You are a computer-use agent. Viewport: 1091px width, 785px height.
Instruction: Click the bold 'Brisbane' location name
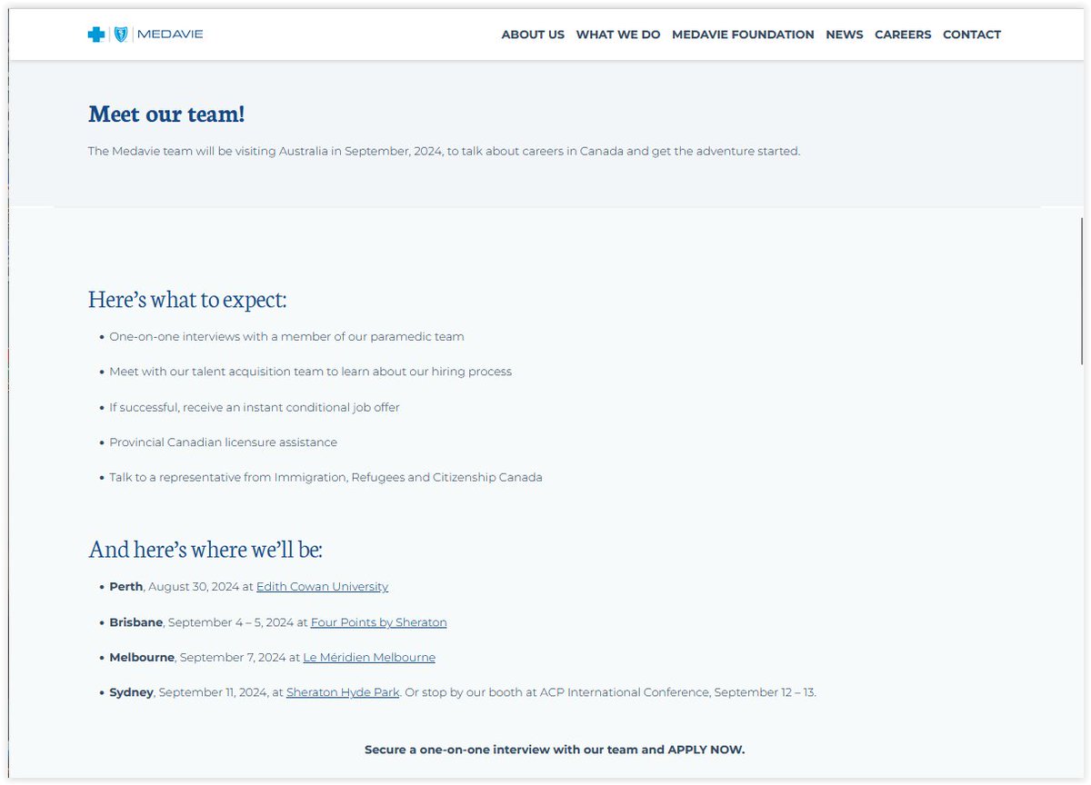click(136, 622)
